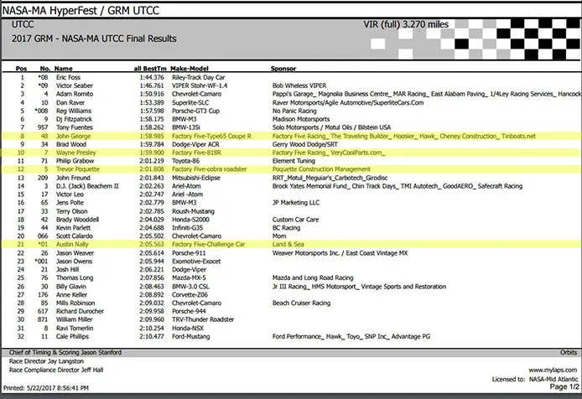Click best time '1:44.376'
This screenshot has height=399, width=582.
(x=152, y=77)
